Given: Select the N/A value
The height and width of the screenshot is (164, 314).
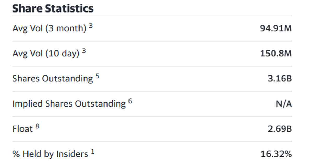Looking at the screenshot, I should 284,104.
